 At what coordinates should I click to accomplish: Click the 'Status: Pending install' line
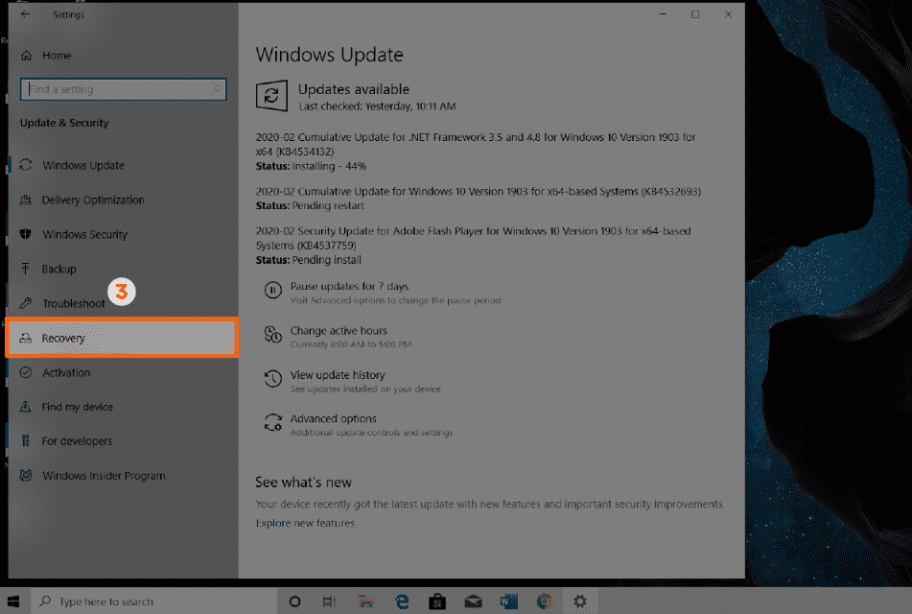tap(308, 260)
